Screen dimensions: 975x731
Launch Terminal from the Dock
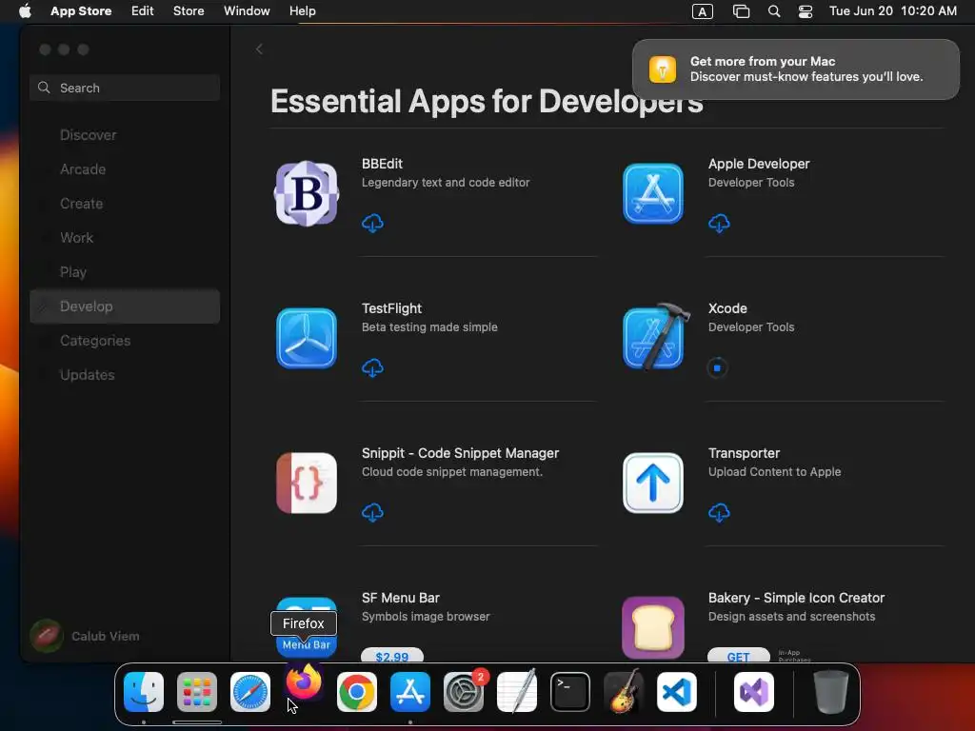pyautogui.click(x=570, y=692)
